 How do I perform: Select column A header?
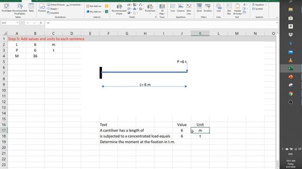pos(17,33)
